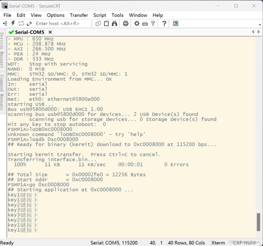Click the 'Net: eth0: ethernet@5800a000' line

pyautogui.click(x=54, y=99)
